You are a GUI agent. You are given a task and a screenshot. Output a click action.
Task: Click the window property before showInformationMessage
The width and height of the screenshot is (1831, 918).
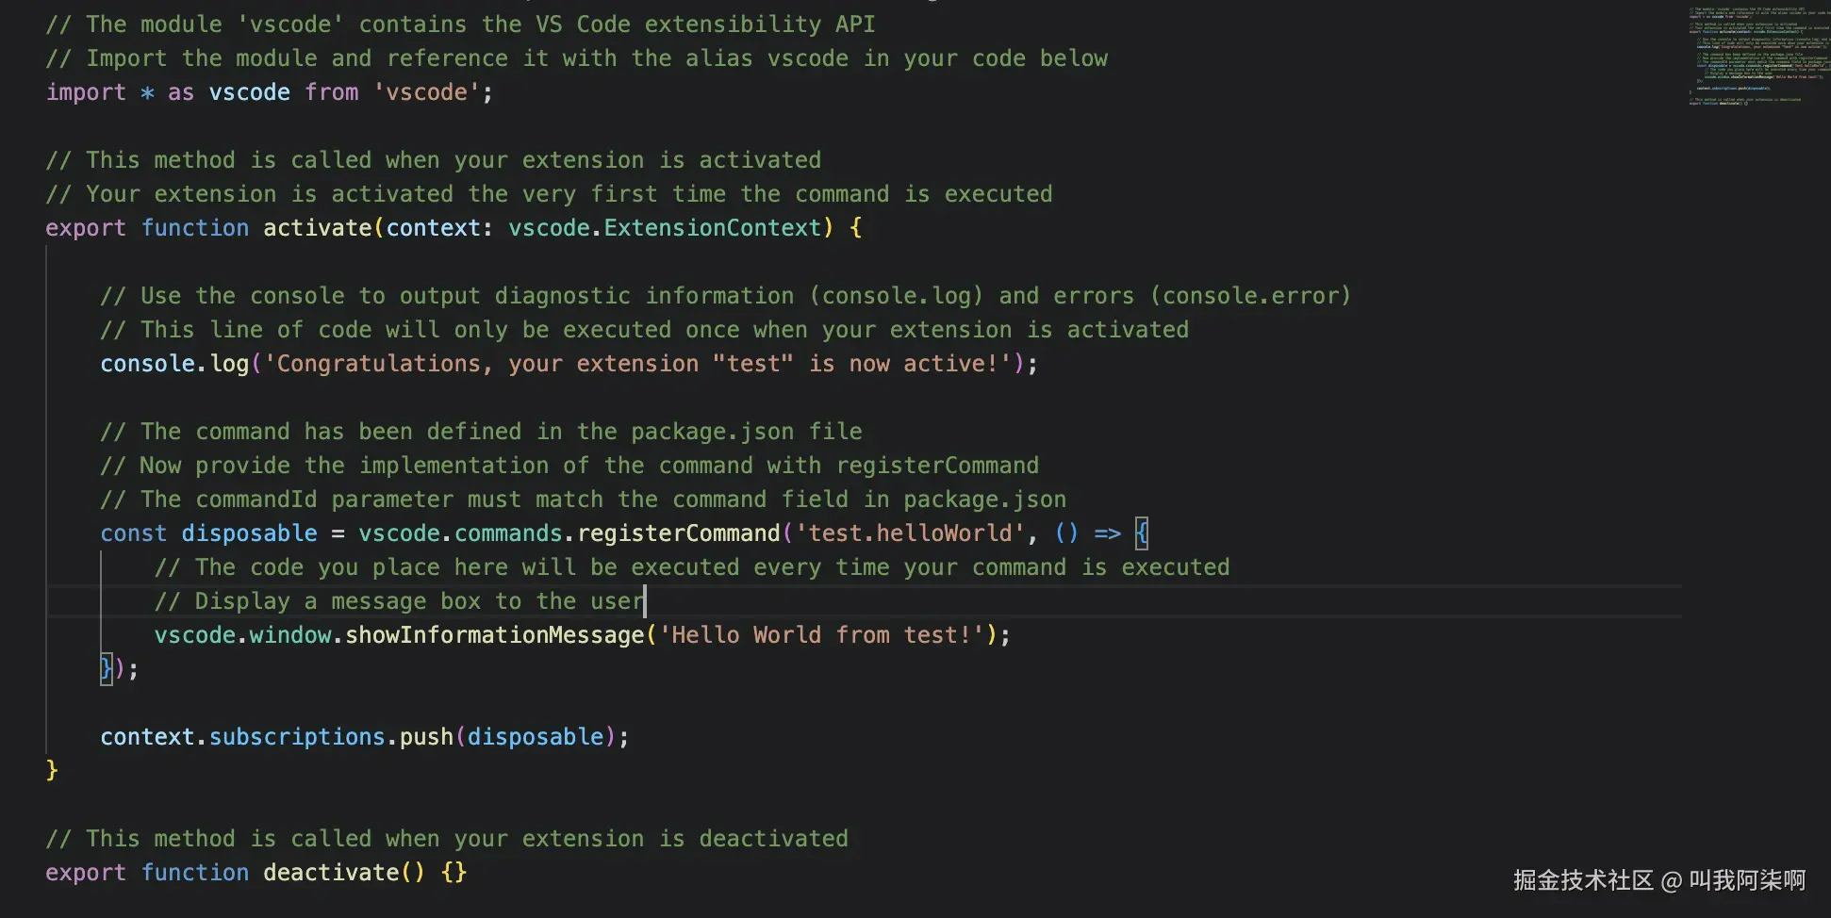click(x=290, y=635)
